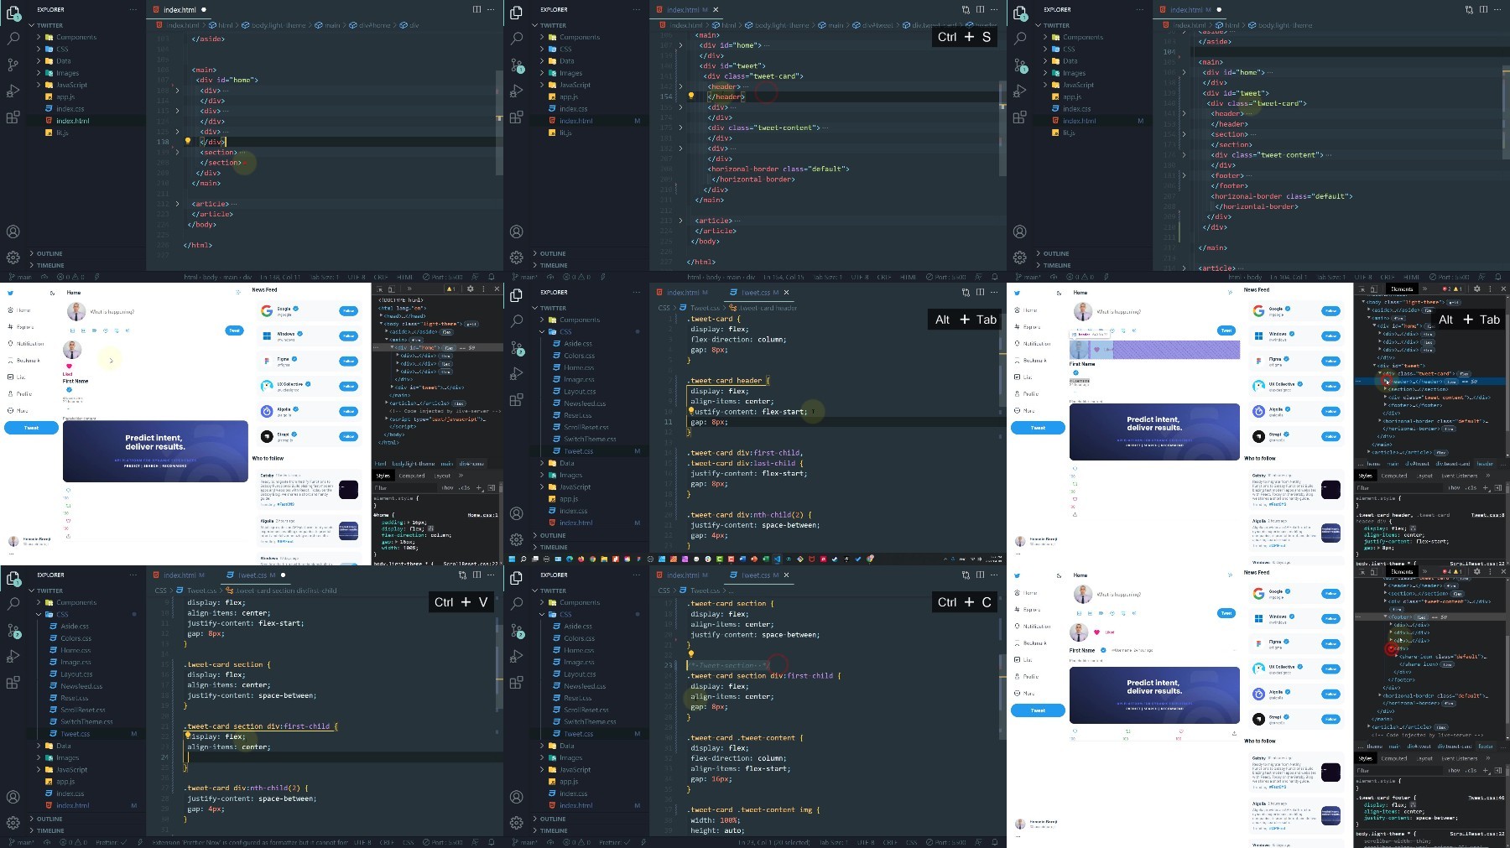Click the Windows Start button on the taskbar

click(512, 559)
